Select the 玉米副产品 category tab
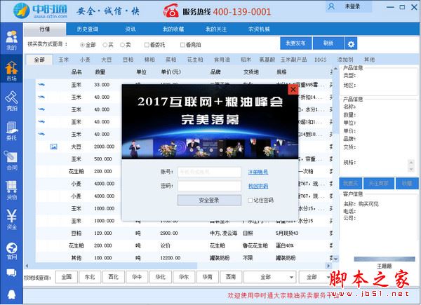Viewport: 421px width, 305px height. tap(293, 60)
